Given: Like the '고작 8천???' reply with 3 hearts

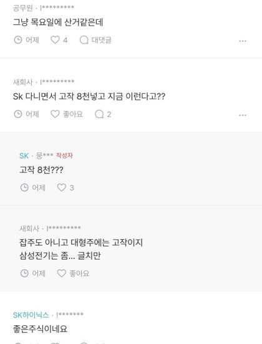Looking at the screenshot, I should [61, 187].
